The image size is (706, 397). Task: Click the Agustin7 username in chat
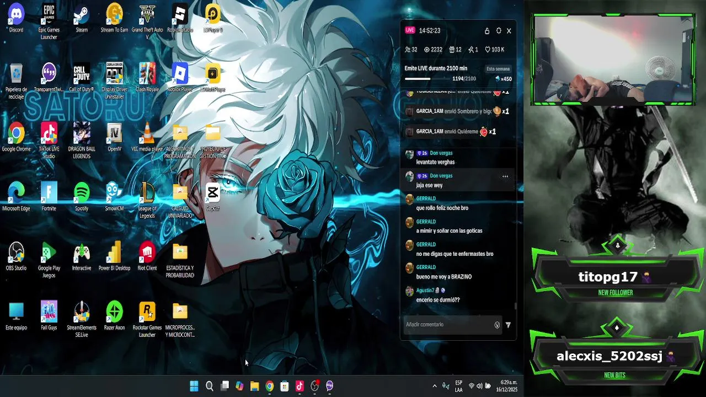pos(425,290)
